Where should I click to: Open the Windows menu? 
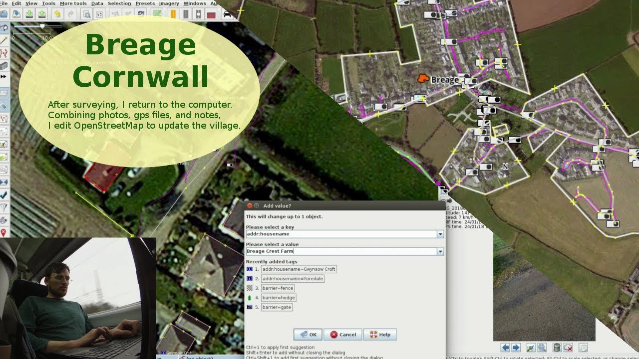195,3
